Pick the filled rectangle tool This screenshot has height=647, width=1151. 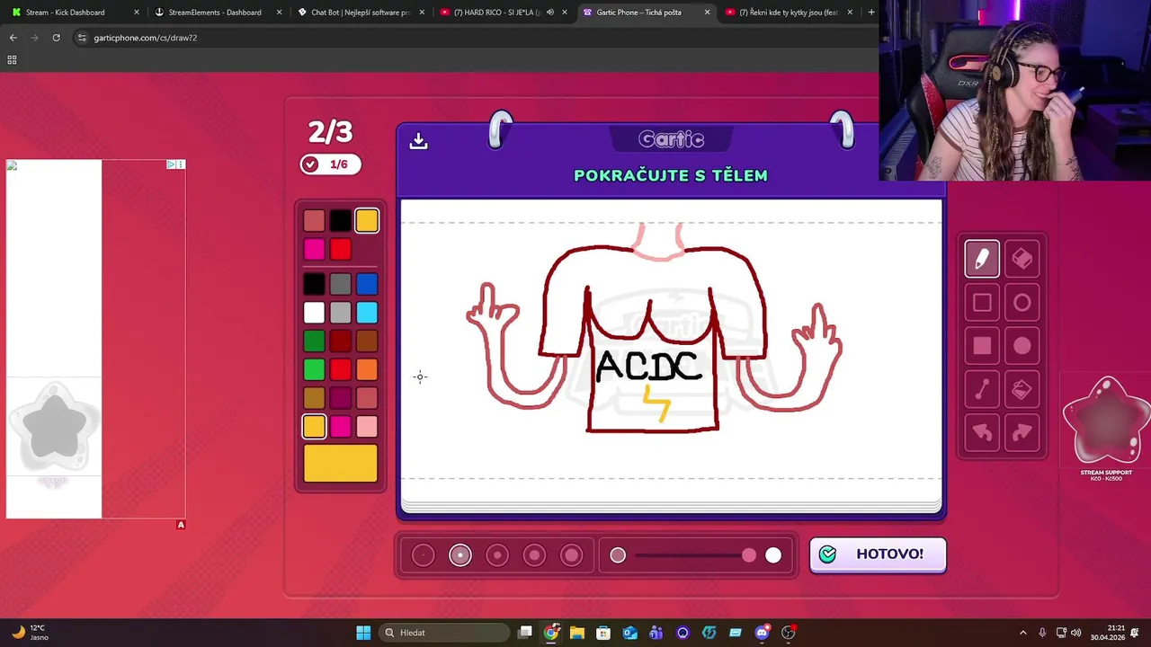point(982,346)
